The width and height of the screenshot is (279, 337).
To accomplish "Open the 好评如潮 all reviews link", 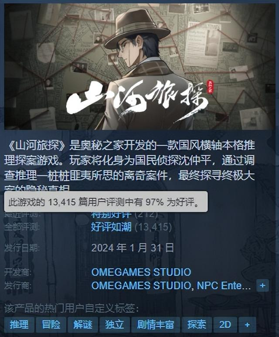I will [x=111, y=227].
